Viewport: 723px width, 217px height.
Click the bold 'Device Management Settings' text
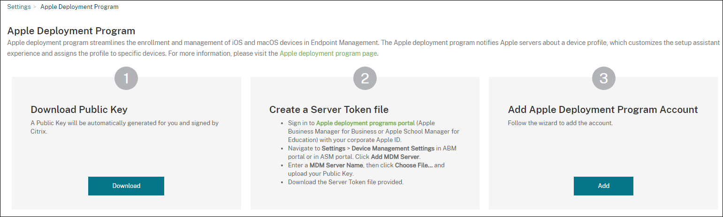(393, 148)
